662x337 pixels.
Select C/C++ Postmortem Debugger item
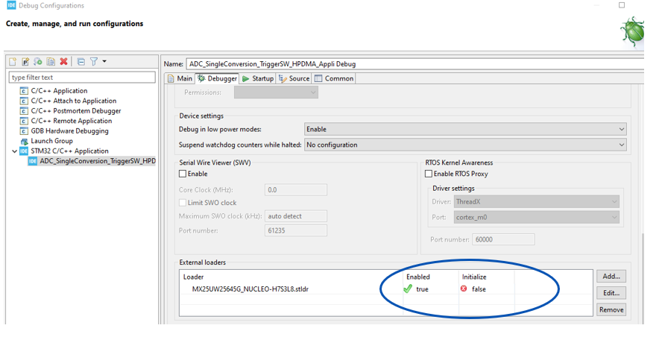tap(76, 111)
